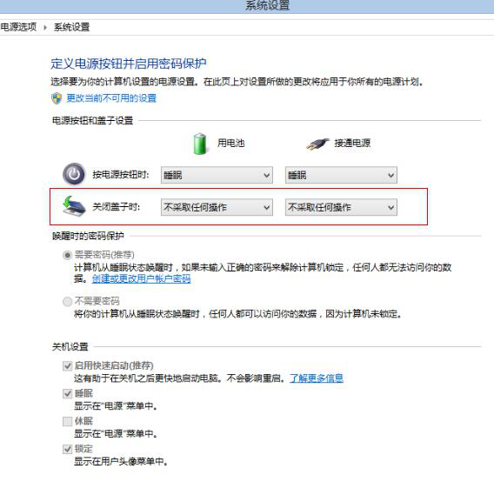Open power button plugged-in dropdown

coord(341,175)
